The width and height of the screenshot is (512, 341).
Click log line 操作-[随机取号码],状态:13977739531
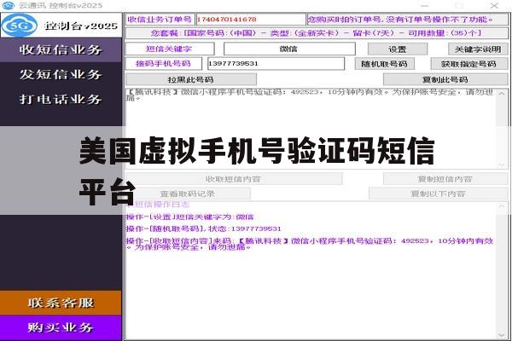click(x=203, y=228)
